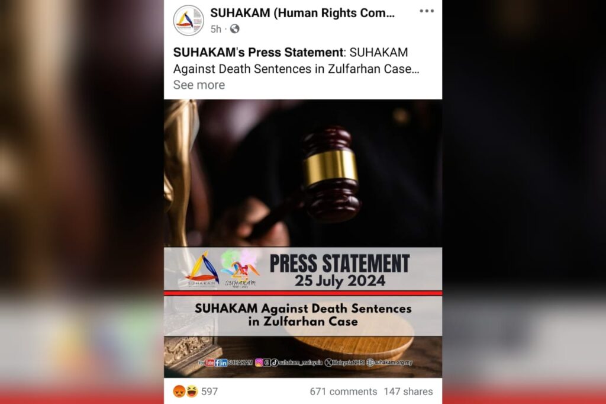Click the LinkedIn icon in banner footer
The height and width of the screenshot is (404, 606).
[224, 363]
